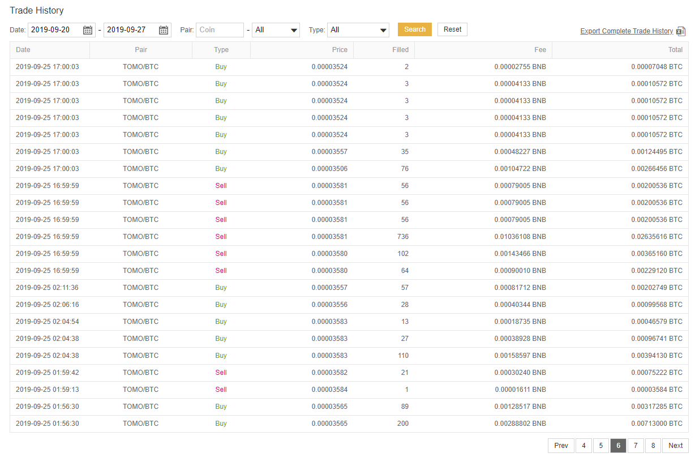The width and height of the screenshot is (695, 457).
Task: Select price 0.00003506 cell
Action: [329, 169]
